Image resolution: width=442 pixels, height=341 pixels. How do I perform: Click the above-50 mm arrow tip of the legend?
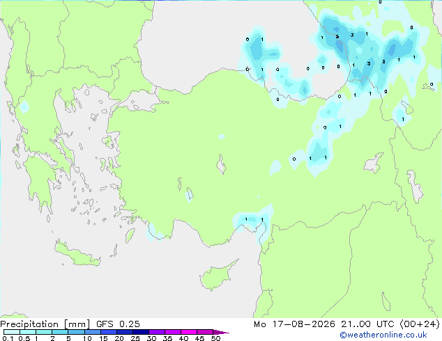click(x=221, y=332)
